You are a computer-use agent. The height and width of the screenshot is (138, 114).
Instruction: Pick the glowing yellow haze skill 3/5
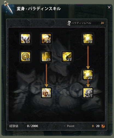point(46,57)
